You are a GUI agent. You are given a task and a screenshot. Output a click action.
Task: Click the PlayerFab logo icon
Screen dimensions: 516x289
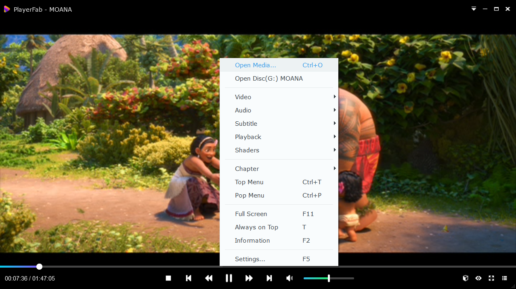tap(6, 9)
